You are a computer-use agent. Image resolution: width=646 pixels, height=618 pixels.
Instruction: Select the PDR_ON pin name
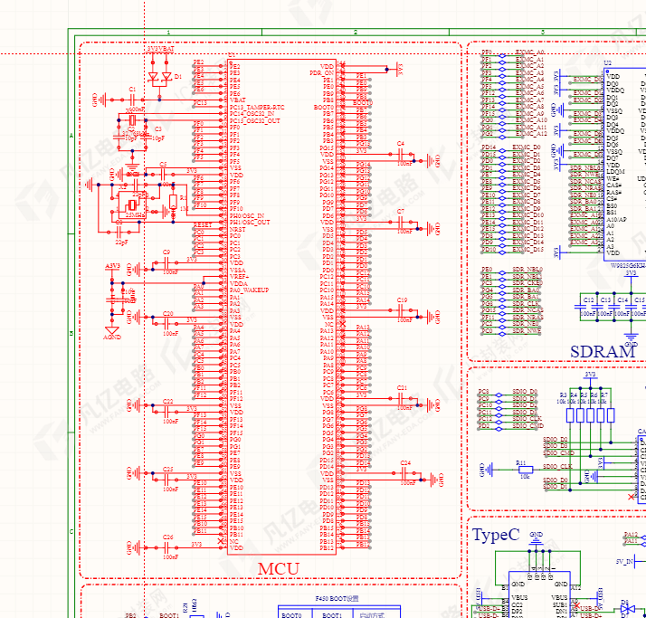[322, 73]
